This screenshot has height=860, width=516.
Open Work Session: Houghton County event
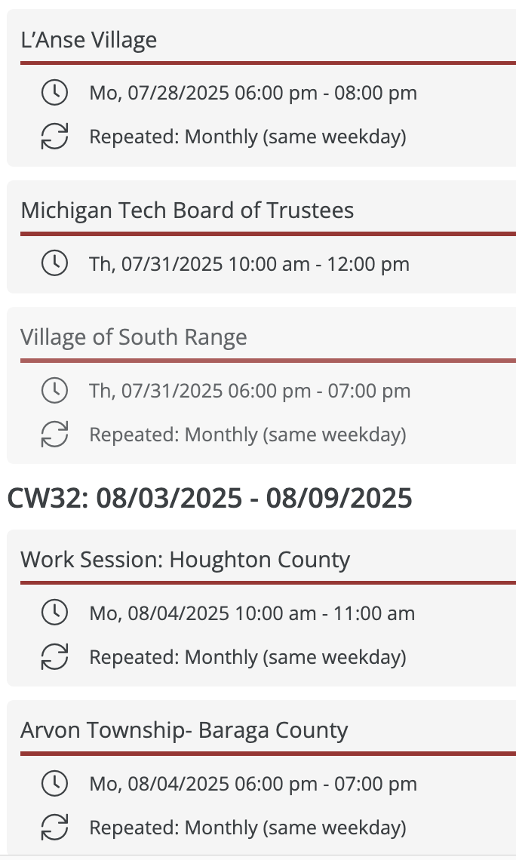(x=186, y=560)
